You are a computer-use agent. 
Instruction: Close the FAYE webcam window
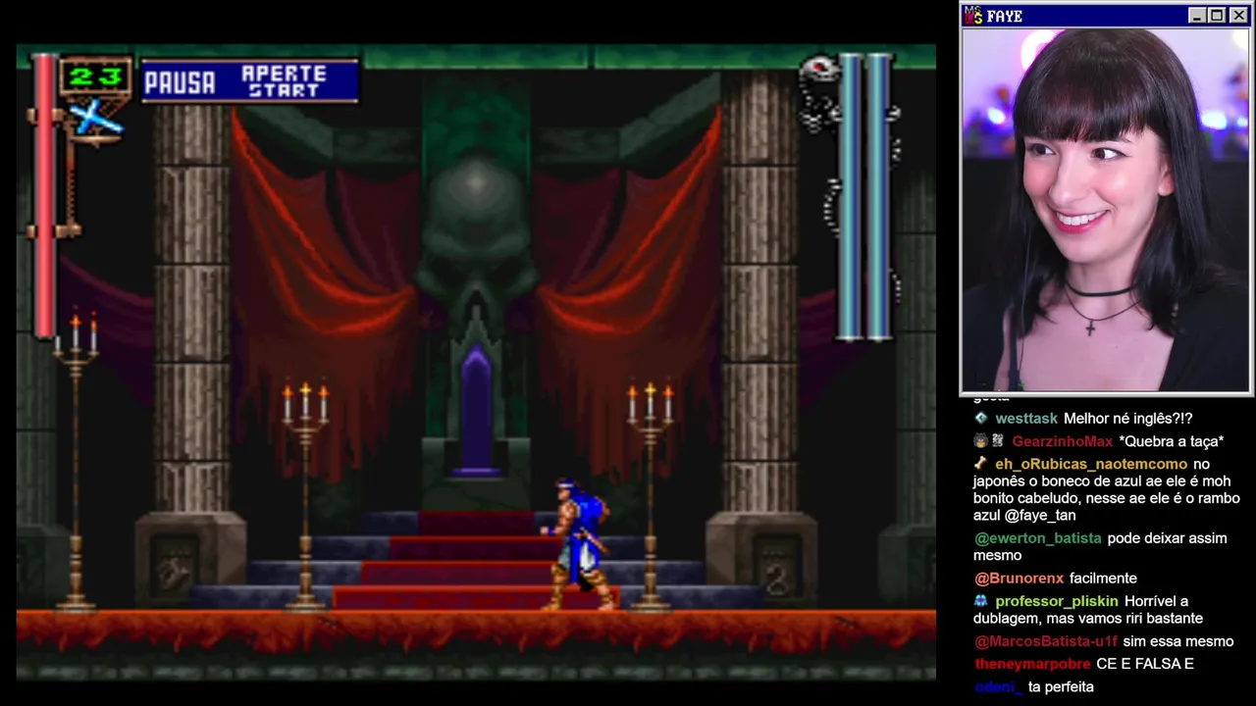click(x=1238, y=16)
